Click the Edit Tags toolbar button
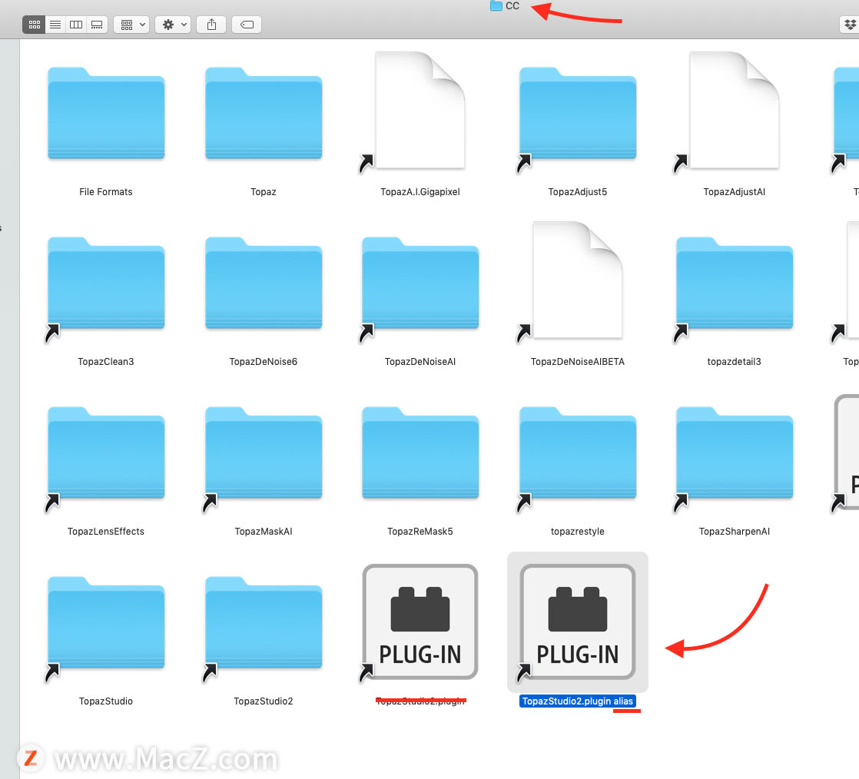Image resolution: width=859 pixels, height=779 pixels. (247, 25)
